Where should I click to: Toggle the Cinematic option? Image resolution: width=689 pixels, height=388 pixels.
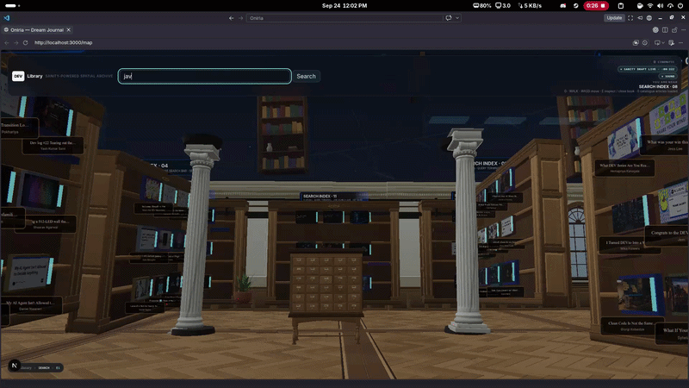tap(663, 62)
